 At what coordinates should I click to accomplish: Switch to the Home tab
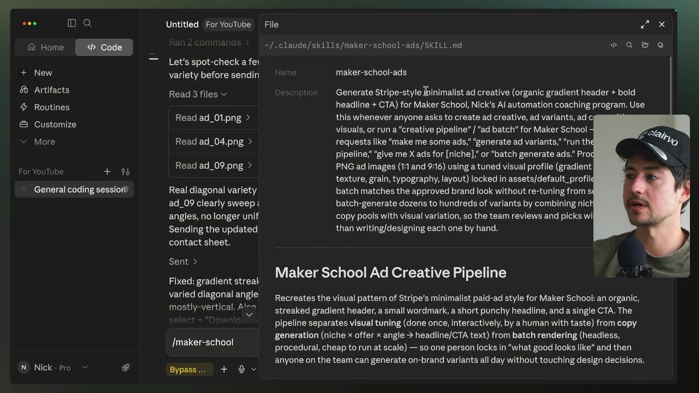pos(45,47)
